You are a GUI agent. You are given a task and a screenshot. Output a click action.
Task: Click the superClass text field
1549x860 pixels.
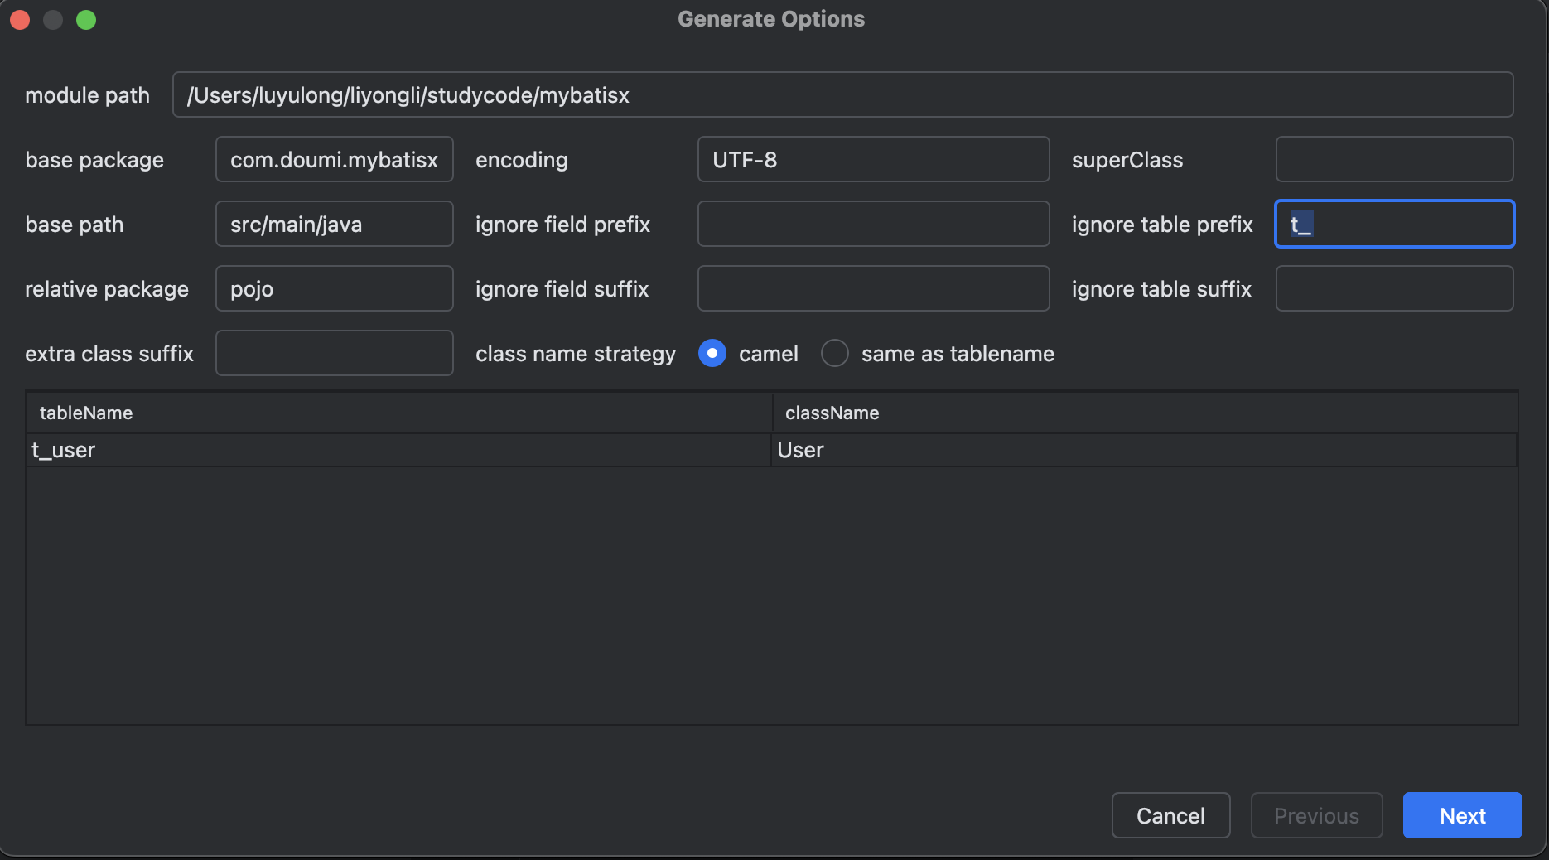pos(1394,160)
